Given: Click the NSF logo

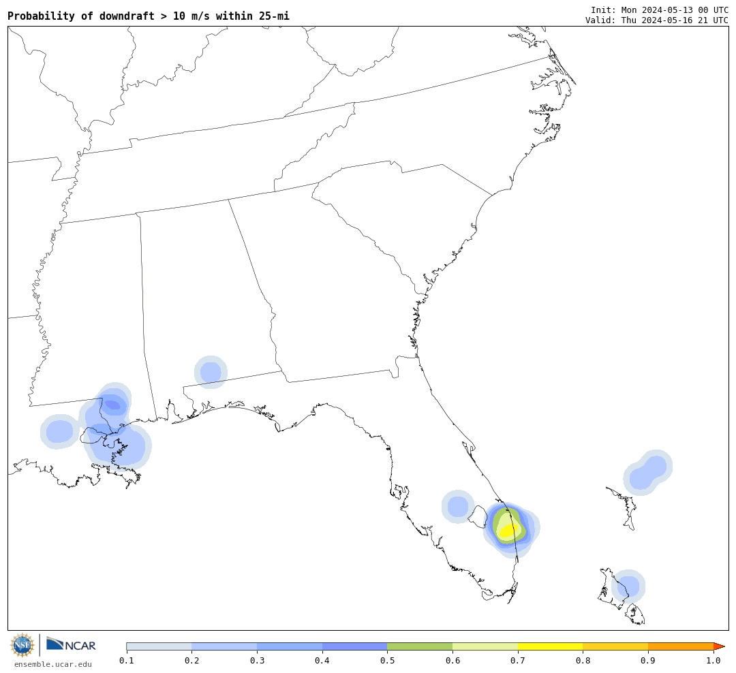Looking at the screenshot, I should [x=22, y=645].
